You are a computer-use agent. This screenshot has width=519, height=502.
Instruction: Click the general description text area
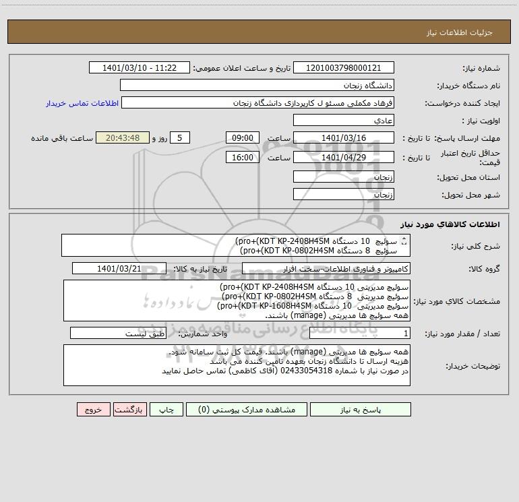(x=236, y=245)
